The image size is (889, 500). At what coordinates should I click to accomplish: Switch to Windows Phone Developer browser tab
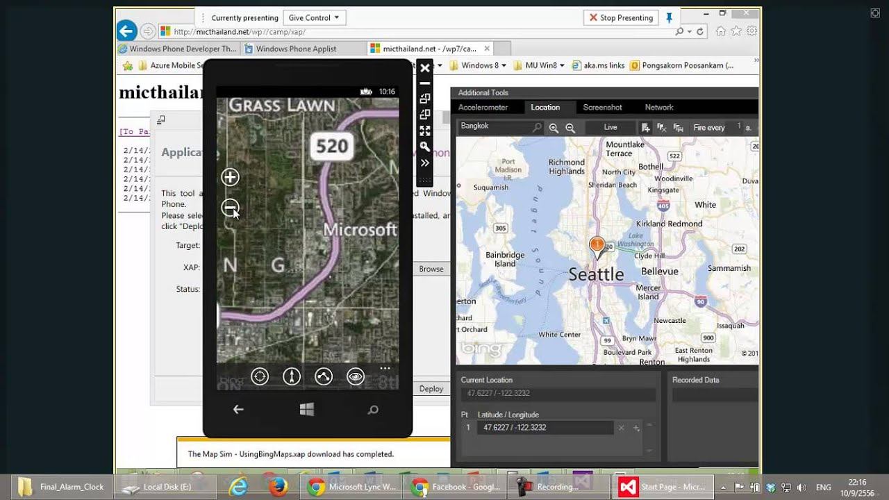178,49
